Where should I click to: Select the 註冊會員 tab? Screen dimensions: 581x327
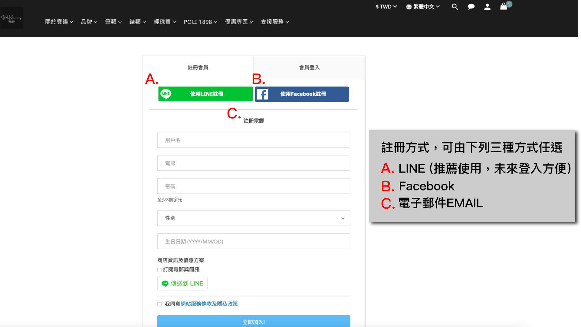[x=198, y=67]
